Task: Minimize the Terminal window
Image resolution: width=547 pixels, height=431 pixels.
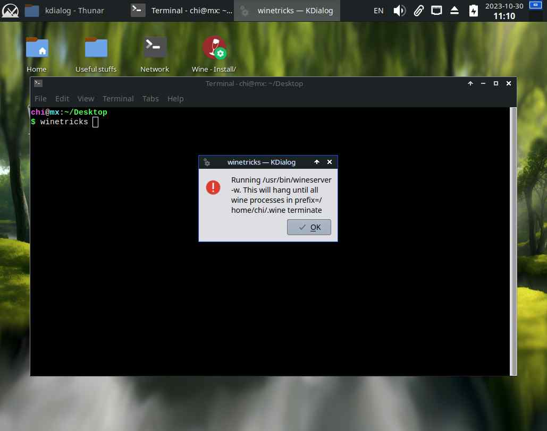Action: [483, 83]
